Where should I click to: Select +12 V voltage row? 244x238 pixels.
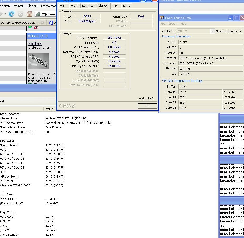(x=28, y=230)
